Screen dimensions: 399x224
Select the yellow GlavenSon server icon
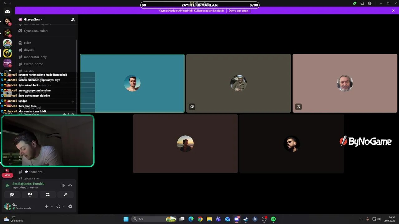click(x=7, y=54)
